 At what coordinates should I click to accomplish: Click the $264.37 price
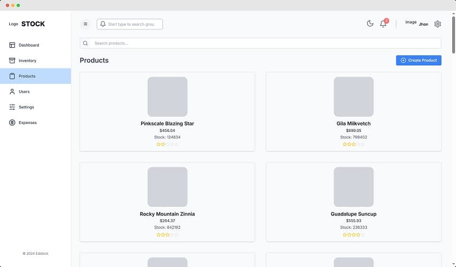tap(167, 220)
